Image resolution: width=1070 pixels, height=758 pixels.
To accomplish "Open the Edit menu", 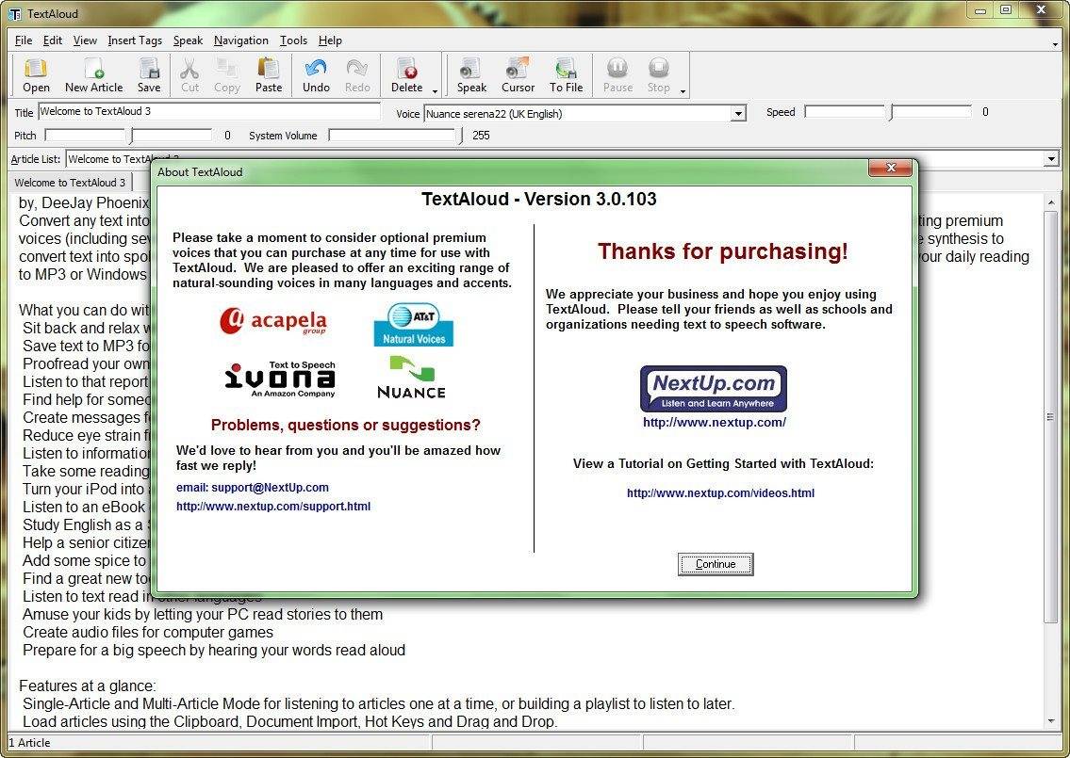I will point(53,40).
